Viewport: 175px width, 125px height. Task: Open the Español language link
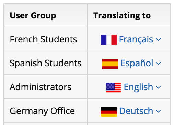(137, 63)
